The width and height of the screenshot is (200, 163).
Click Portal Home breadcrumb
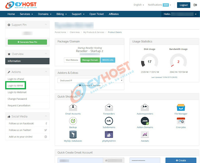click(60, 32)
